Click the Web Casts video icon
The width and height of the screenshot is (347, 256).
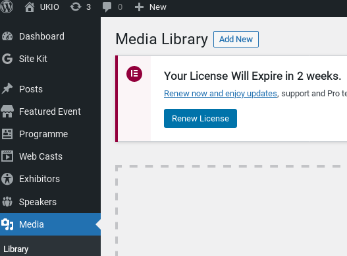[x=7, y=156]
